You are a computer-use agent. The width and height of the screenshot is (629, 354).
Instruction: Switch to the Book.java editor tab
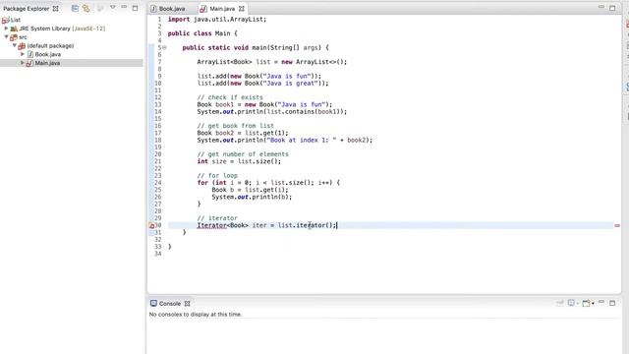pos(172,9)
